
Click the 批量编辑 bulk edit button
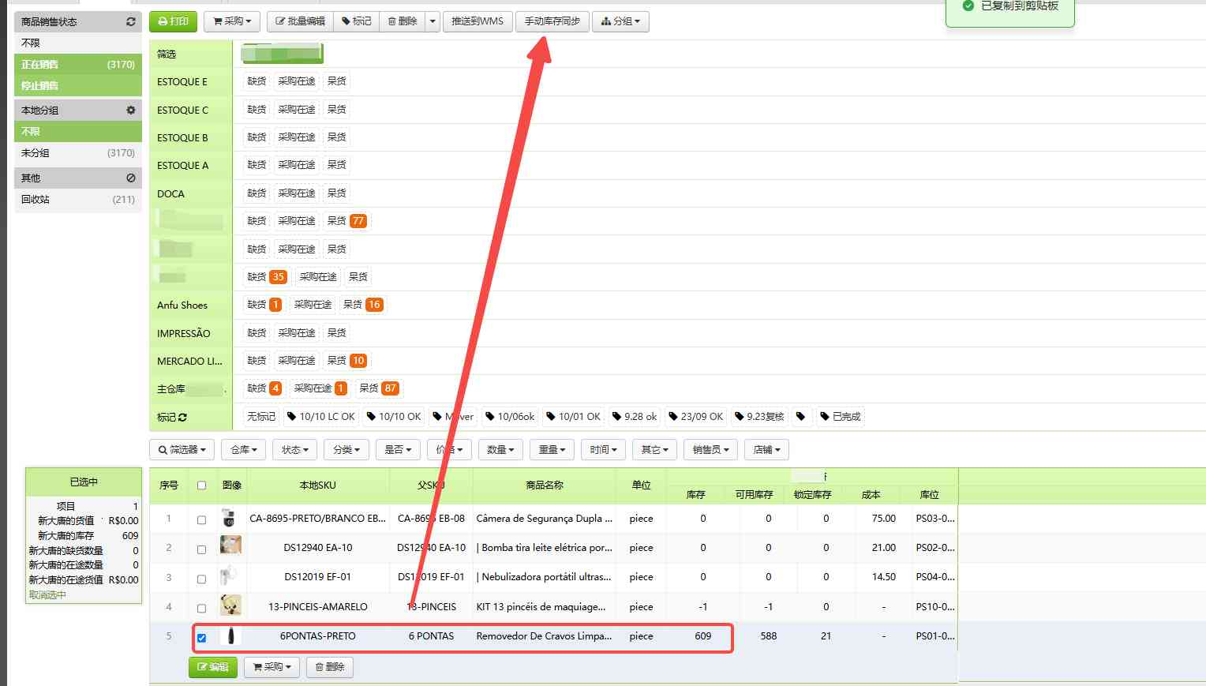click(300, 21)
